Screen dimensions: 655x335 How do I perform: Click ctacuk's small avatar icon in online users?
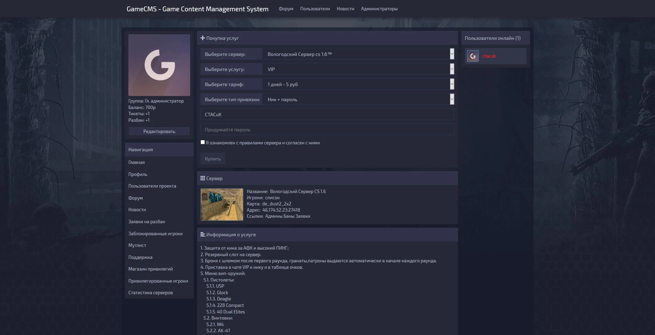[x=473, y=56]
